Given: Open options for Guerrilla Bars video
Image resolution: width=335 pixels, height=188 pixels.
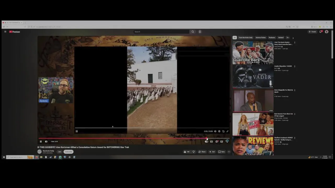Looking at the screenshot, I should click(295, 43).
